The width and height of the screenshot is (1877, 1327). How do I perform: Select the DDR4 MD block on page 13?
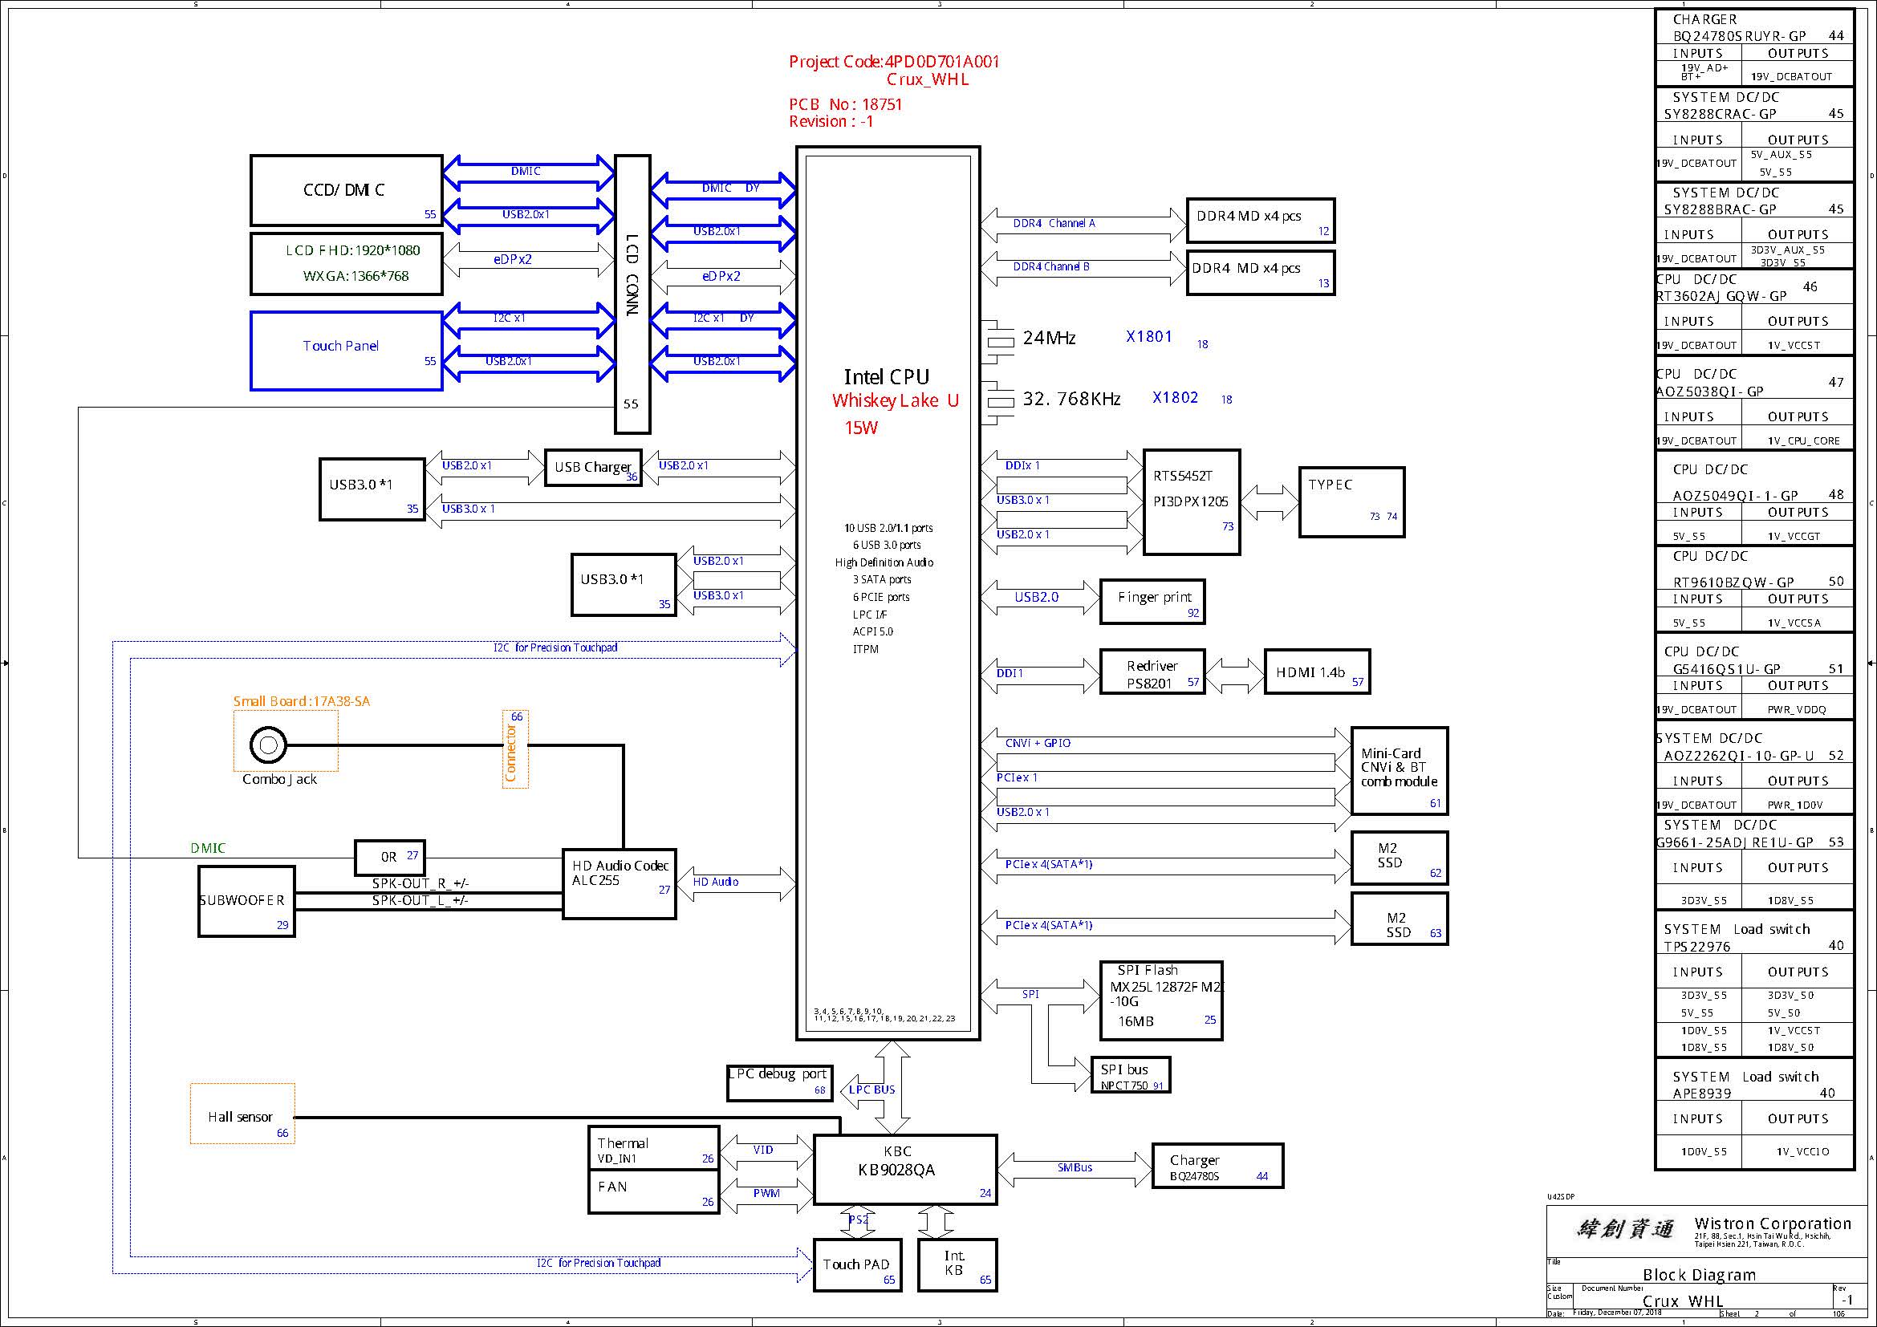1260,273
